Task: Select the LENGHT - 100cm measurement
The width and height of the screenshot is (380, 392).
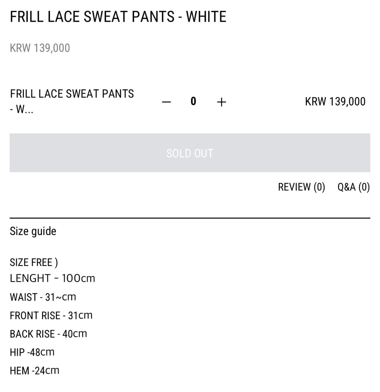Action: (x=52, y=278)
